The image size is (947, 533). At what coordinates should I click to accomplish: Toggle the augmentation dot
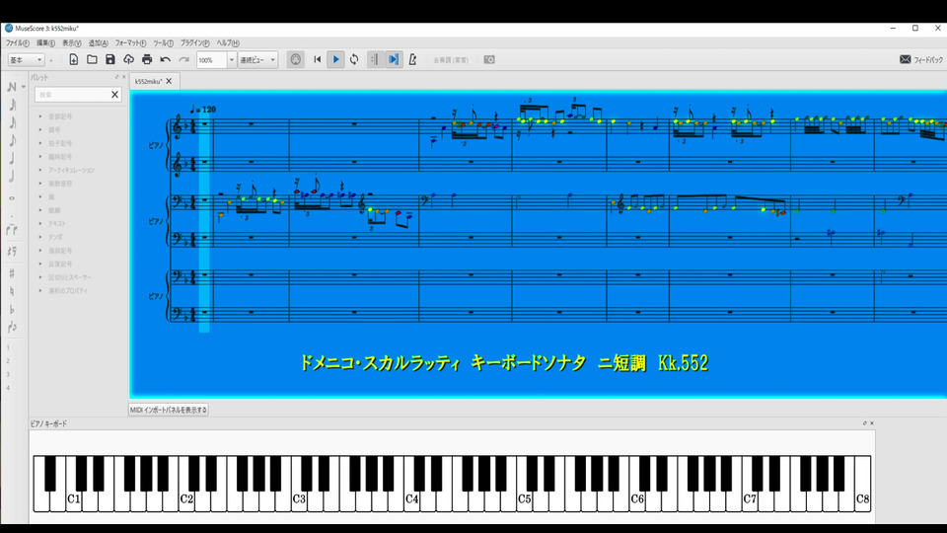coord(12,214)
